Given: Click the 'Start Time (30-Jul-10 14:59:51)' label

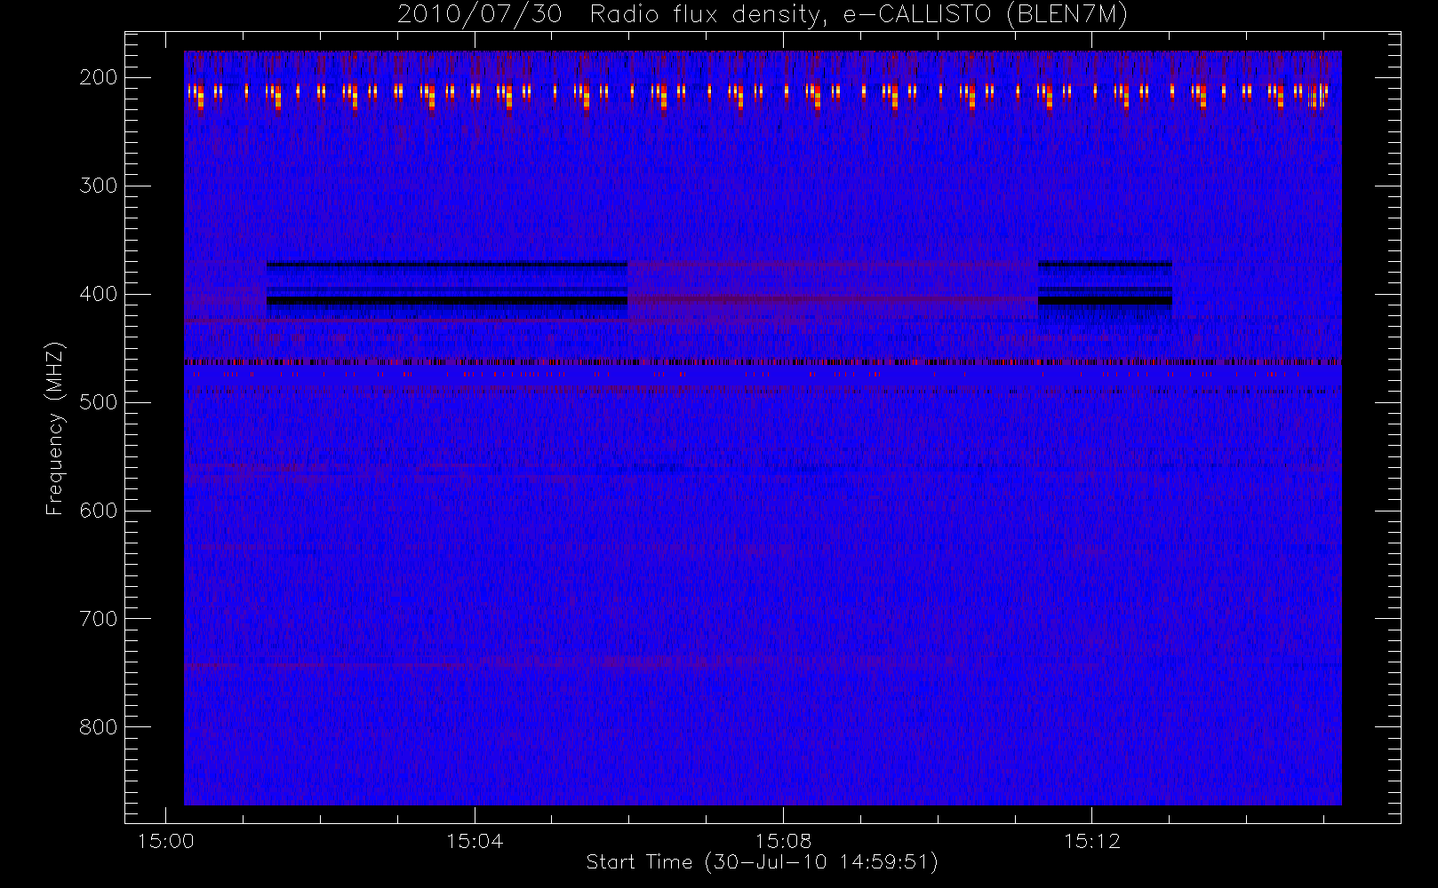Looking at the screenshot, I should (762, 862).
